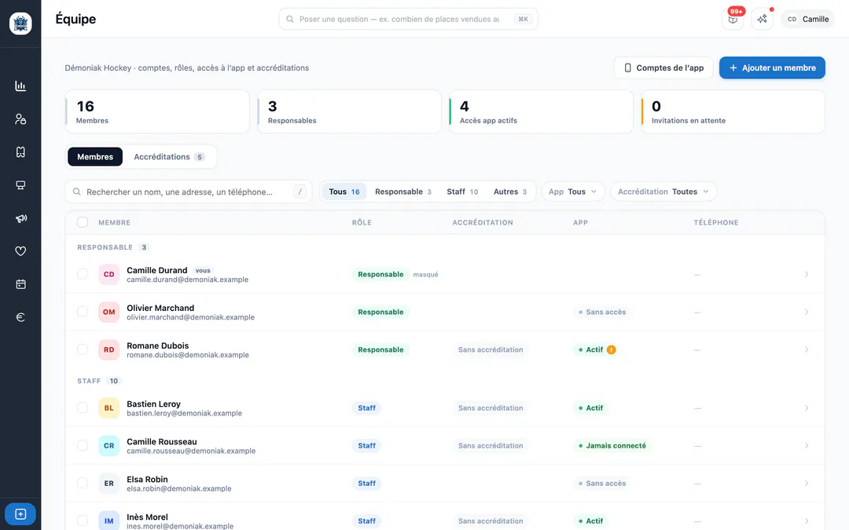
Task: Click the warning icon beside Romane's Actif status
Action: (612, 350)
